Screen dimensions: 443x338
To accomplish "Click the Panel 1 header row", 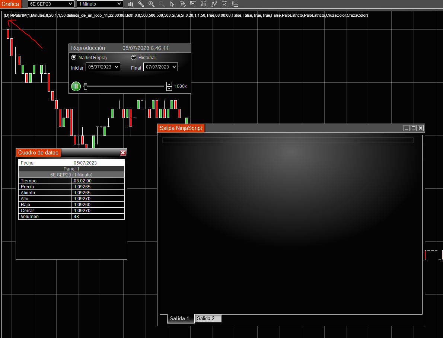I will click(71, 169).
